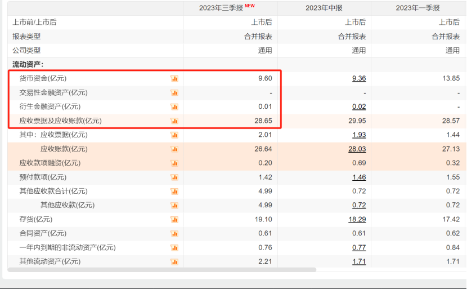Click the 一年内到期的非流动资产(亿元) row label
The image size is (467, 289).
tap(68, 247)
